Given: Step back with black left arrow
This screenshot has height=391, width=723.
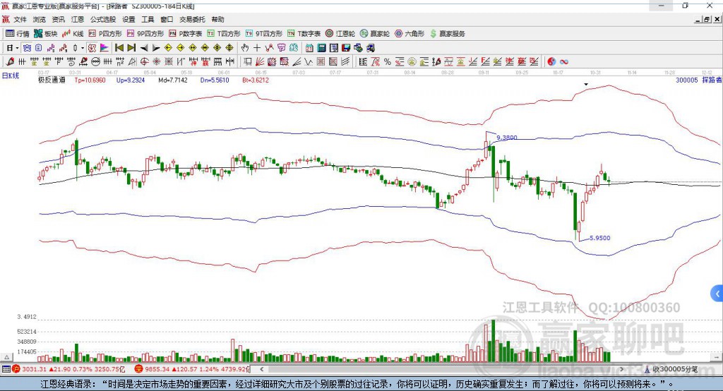Looking at the screenshot, I should tap(144, 48).
